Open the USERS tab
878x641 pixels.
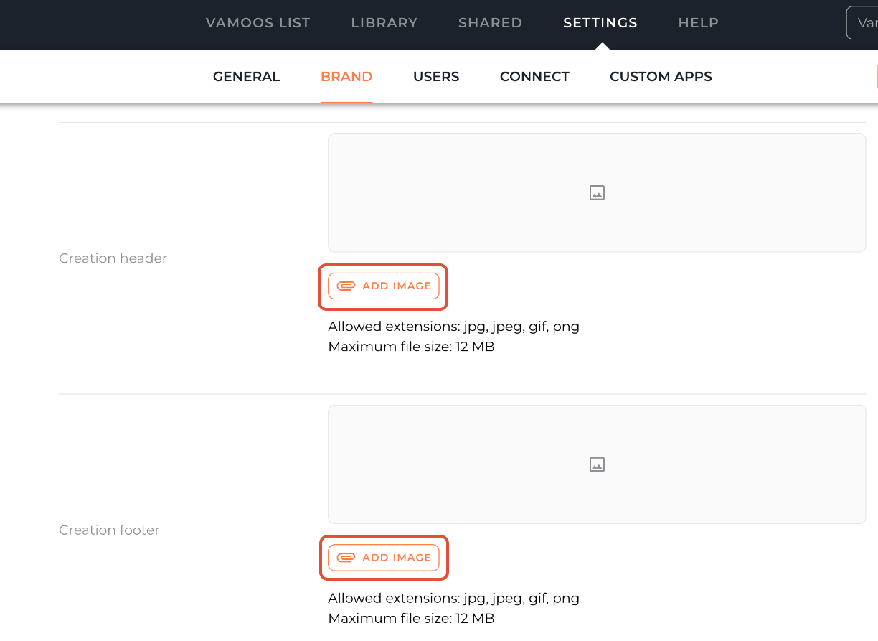click(x=436, y=76)
